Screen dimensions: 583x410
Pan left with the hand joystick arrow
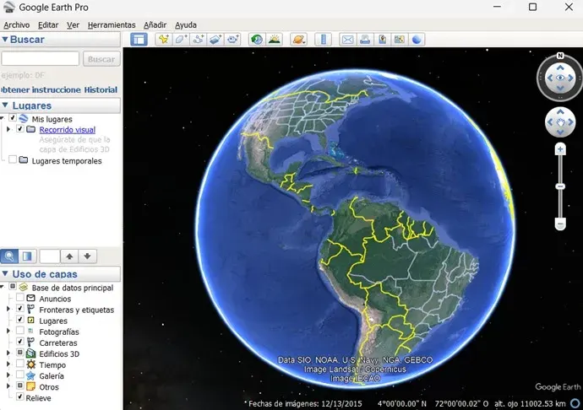tap(550, 122)
